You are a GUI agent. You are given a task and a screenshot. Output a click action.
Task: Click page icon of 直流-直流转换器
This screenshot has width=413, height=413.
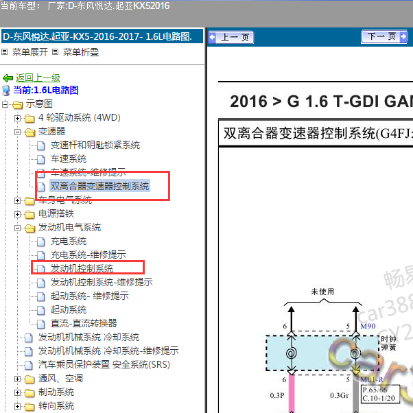(x=41, y=324)
